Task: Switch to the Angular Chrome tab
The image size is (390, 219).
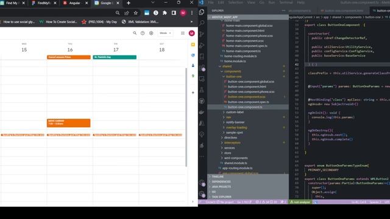Action: [76, 3]
